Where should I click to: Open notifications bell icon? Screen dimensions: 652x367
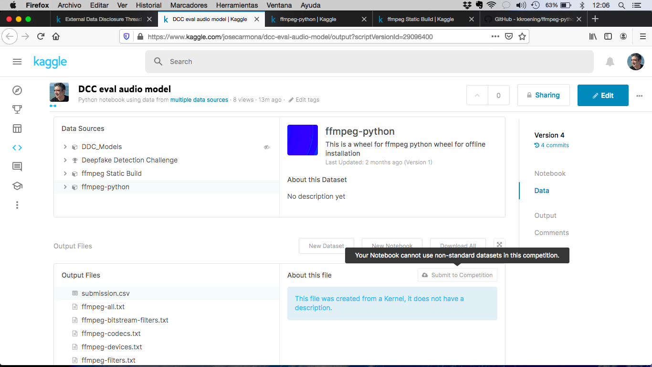[x=610, y=62]
